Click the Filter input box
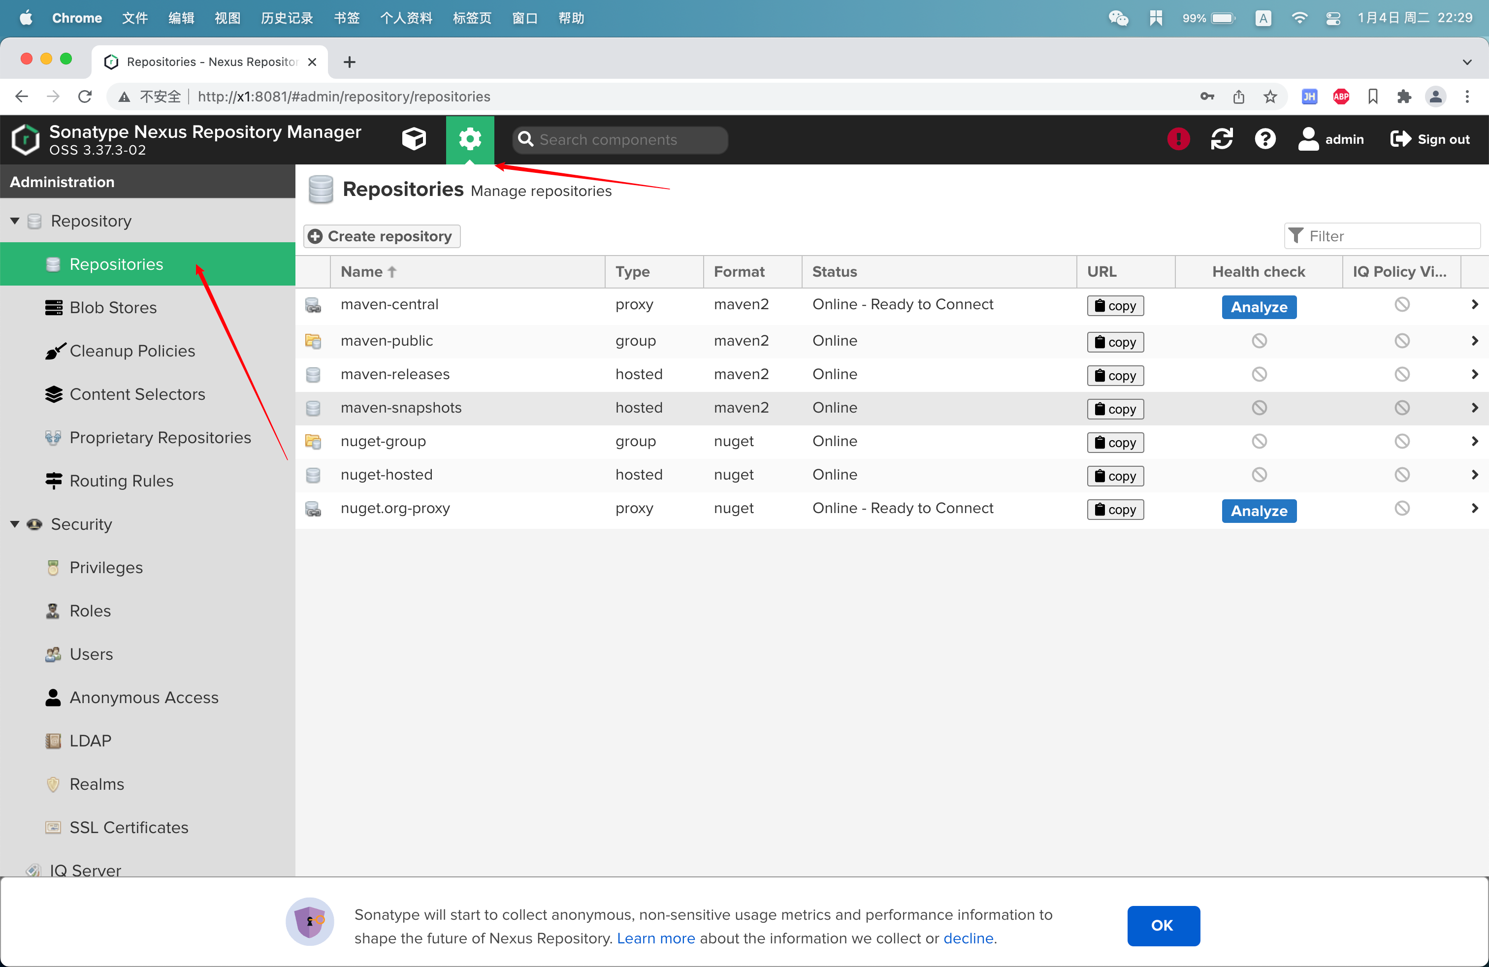1489x967 pixels. (x=1382, y=236)
